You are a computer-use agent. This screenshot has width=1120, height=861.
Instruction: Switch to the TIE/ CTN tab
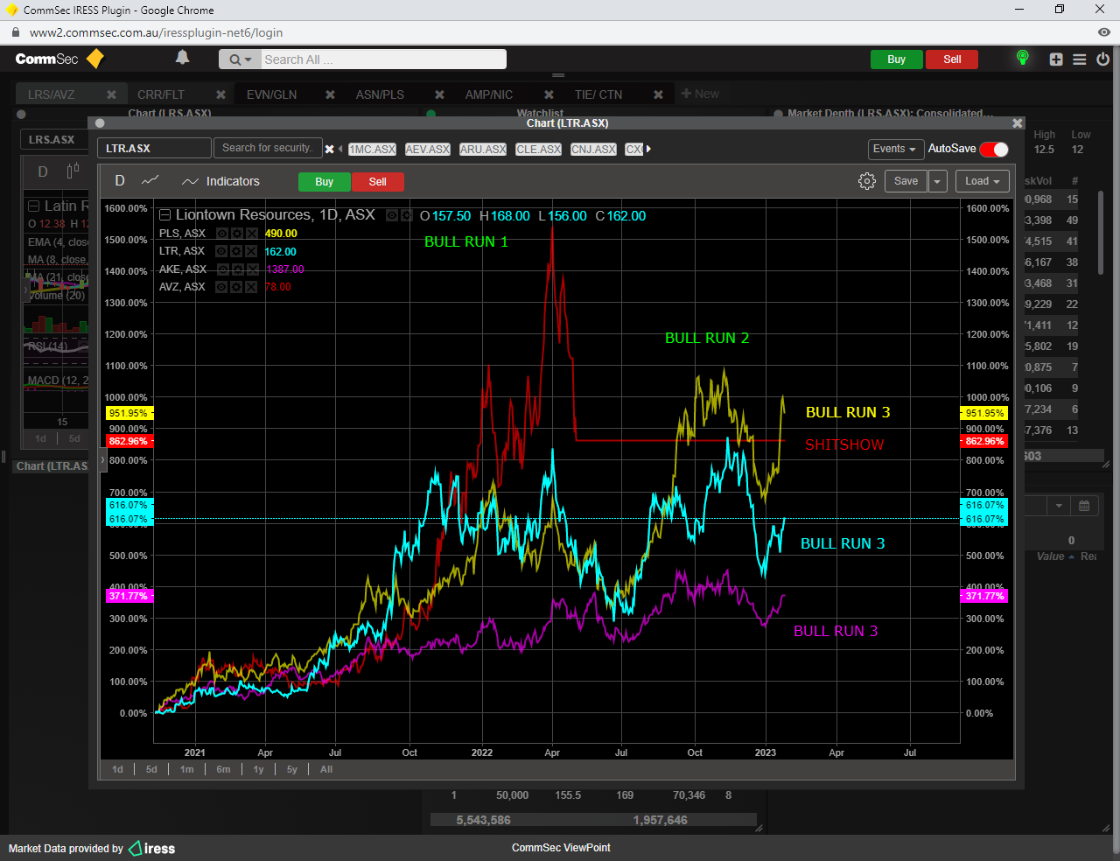point(598,94)
